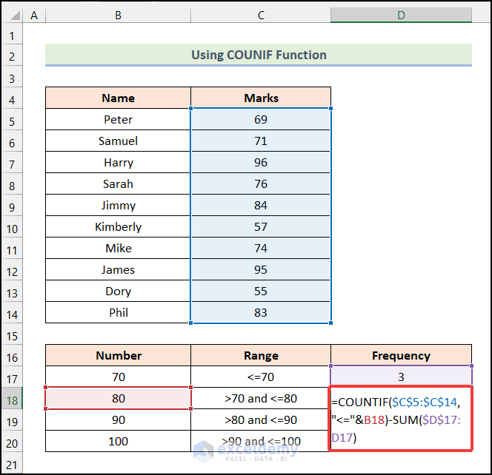This screenshot has height=475, width=492.
Task: Select the cell containing 'Peter'
Action: [x=118, y=120]
